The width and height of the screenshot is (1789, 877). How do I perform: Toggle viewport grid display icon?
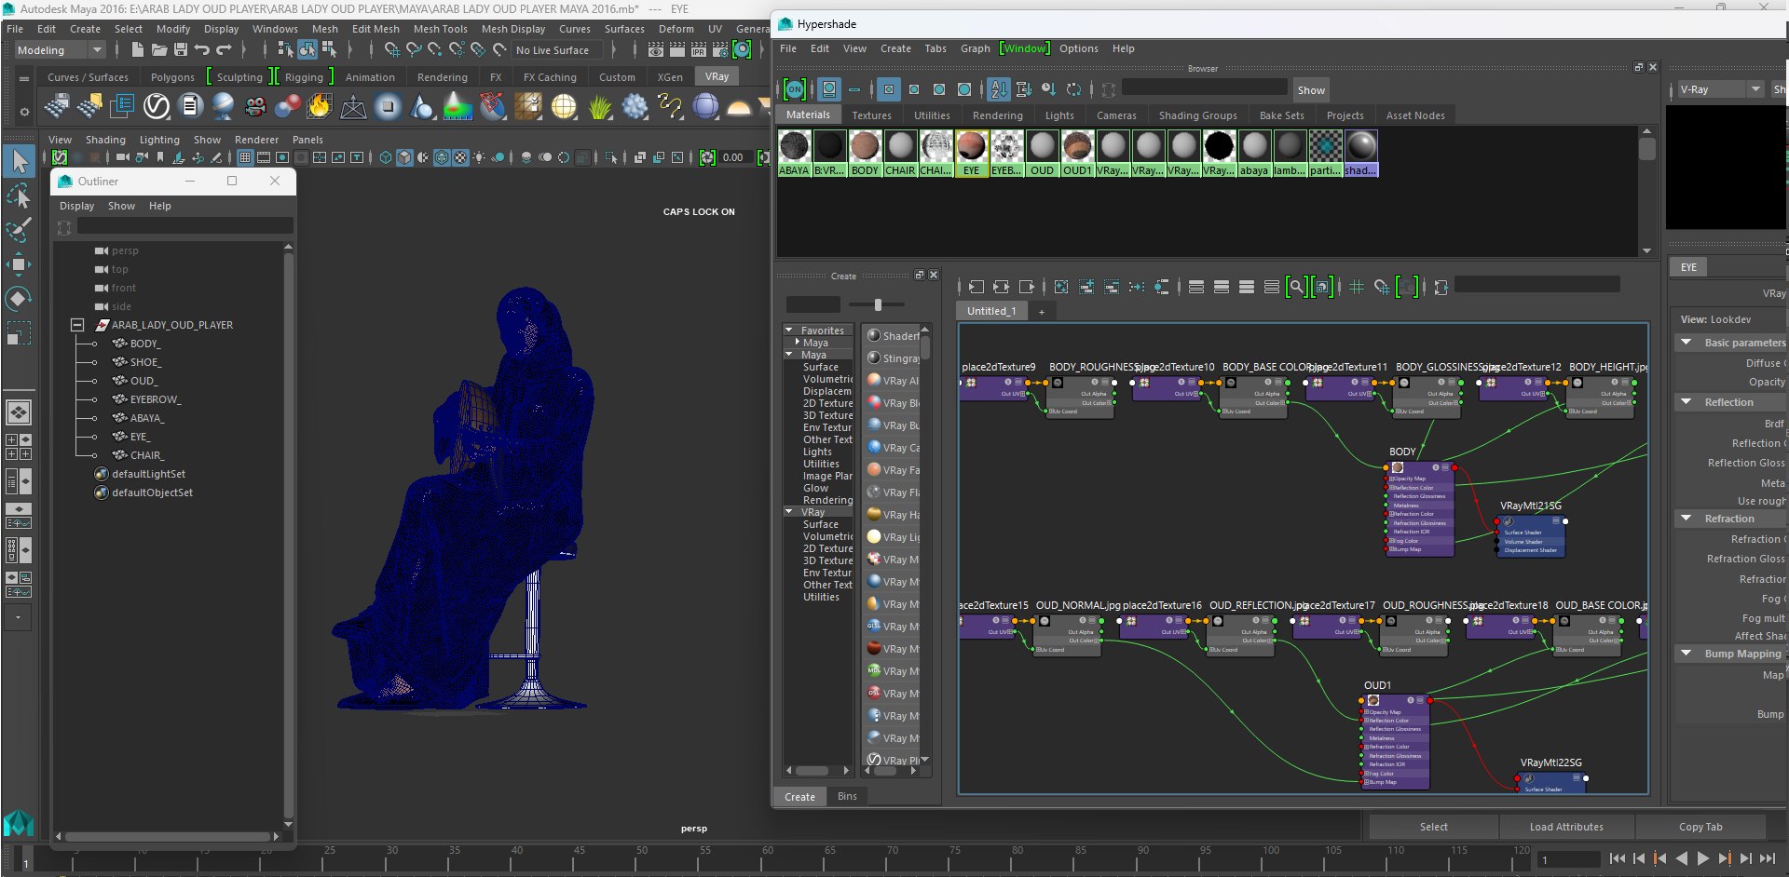245,157
